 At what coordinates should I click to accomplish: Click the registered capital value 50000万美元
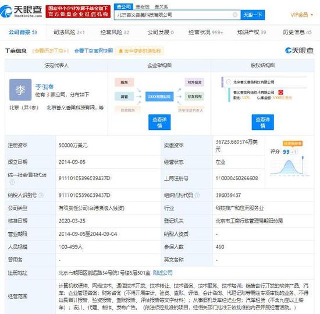[x=73, y=145]
